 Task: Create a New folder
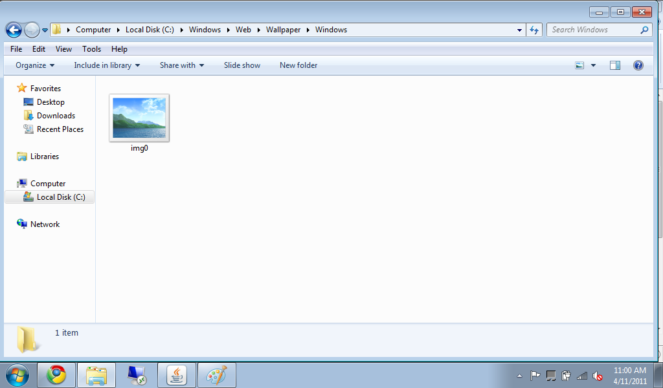[x=298, y=65]
